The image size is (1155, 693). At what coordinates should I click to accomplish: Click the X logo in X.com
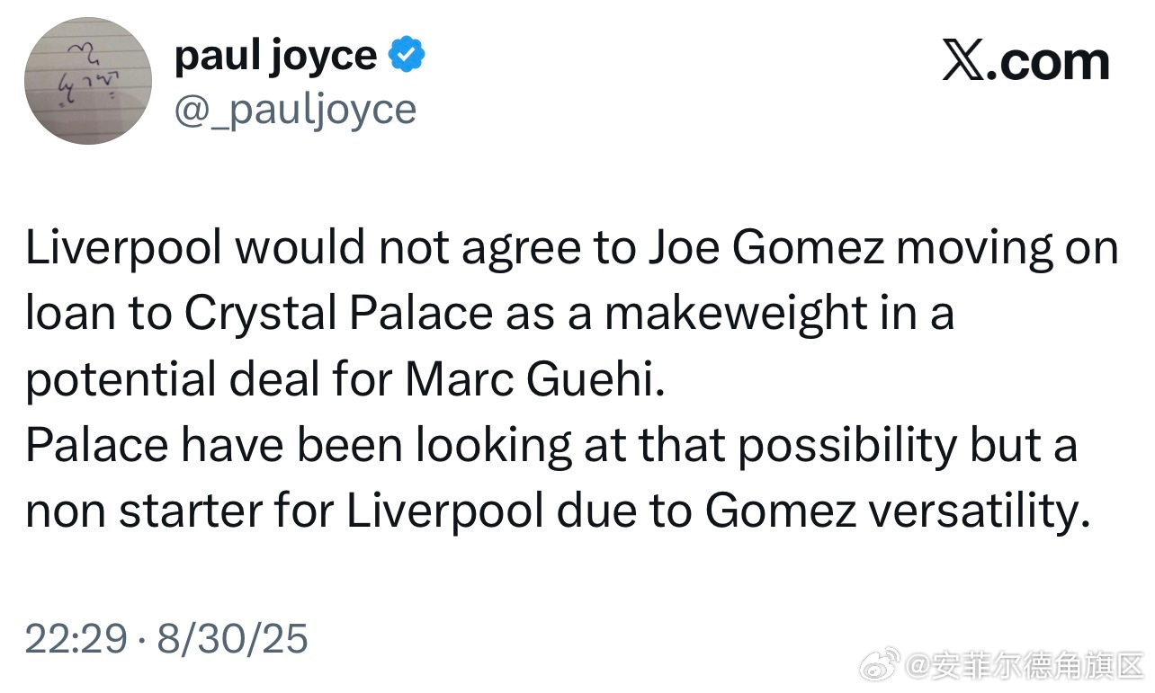click(963, 62)
